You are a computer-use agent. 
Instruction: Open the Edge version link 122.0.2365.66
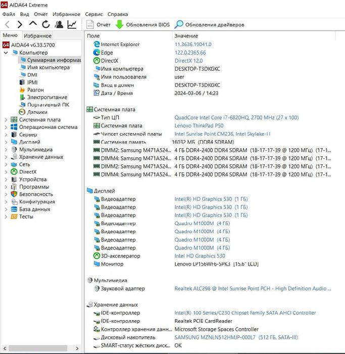pos(190,53)
